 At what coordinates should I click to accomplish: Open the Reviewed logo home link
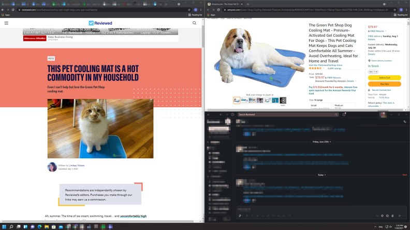coord(100,23)
